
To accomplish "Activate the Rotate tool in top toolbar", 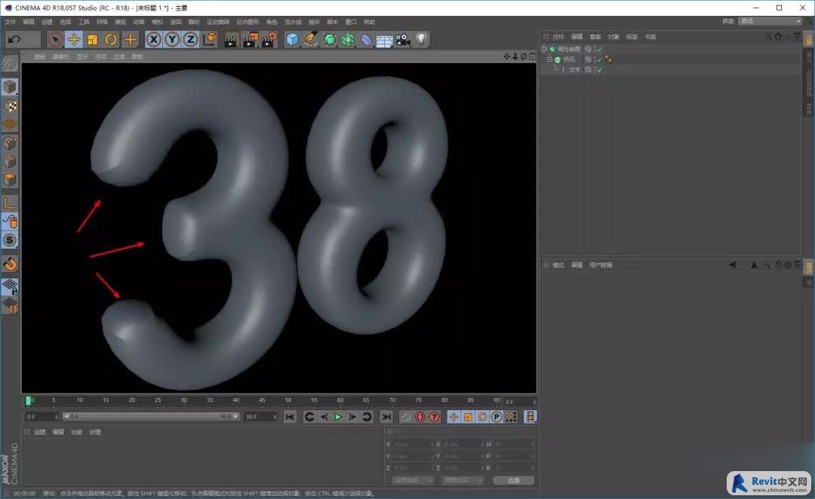I will (111, 39).
